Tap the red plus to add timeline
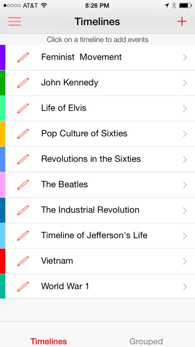 182,21
